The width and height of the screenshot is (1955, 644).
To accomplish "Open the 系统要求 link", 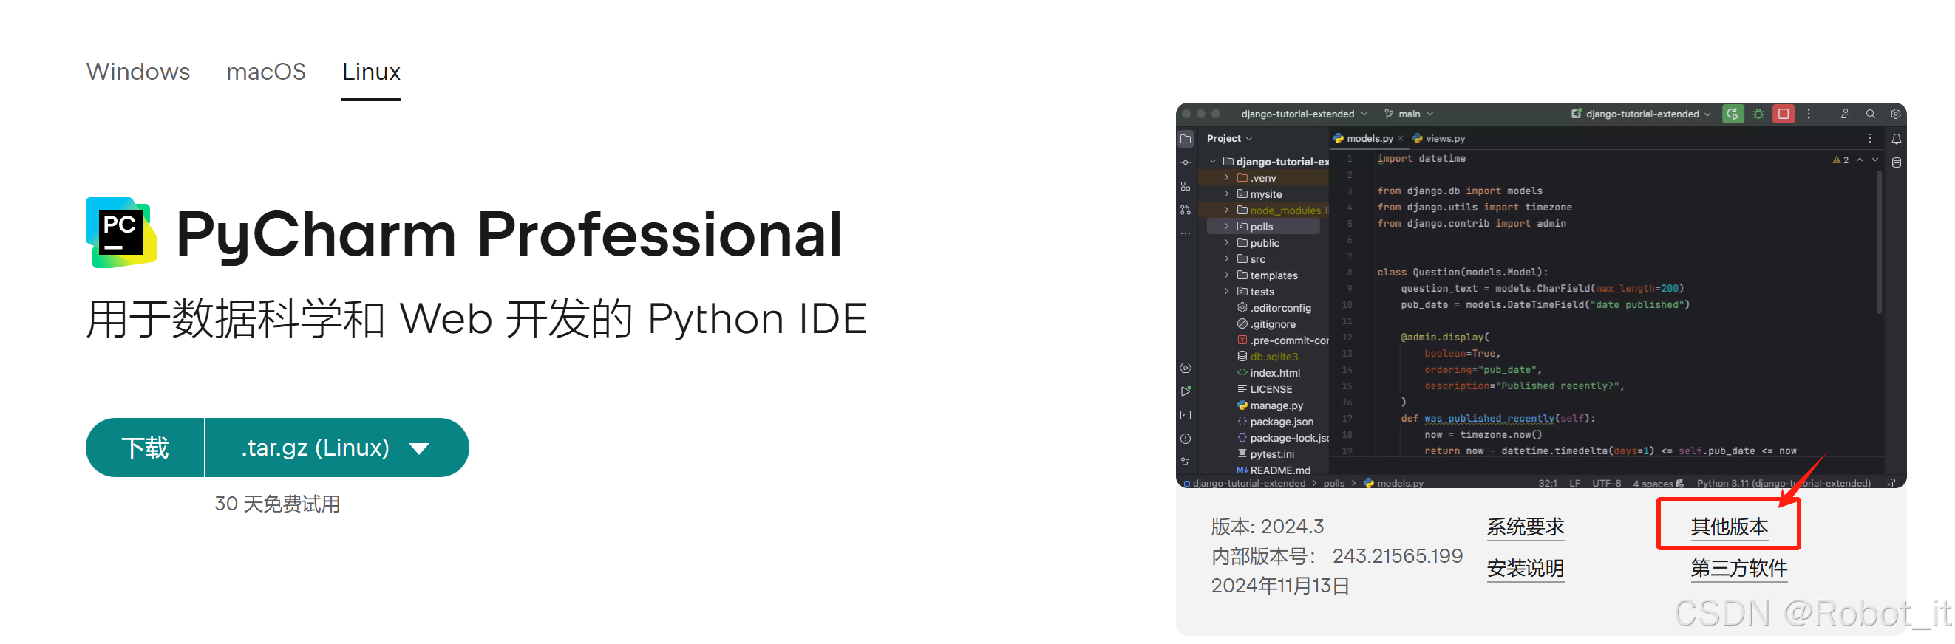I will click(x=1526, y=527).
